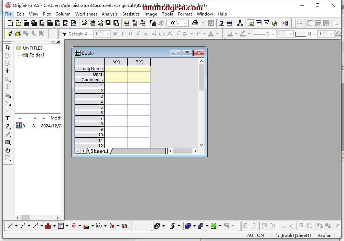Open the Statistics menu
344x241 pixels.
131,14
